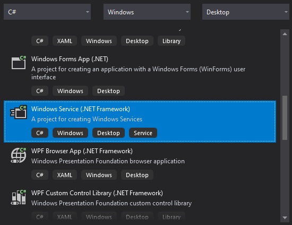The height and width of the screenshot is (225, 292).
Task: Click the Service tag on Windows Service
Action: click(143, 133)
